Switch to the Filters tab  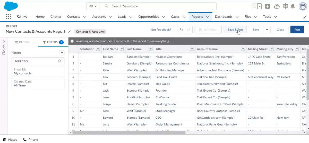click(53, 42)
